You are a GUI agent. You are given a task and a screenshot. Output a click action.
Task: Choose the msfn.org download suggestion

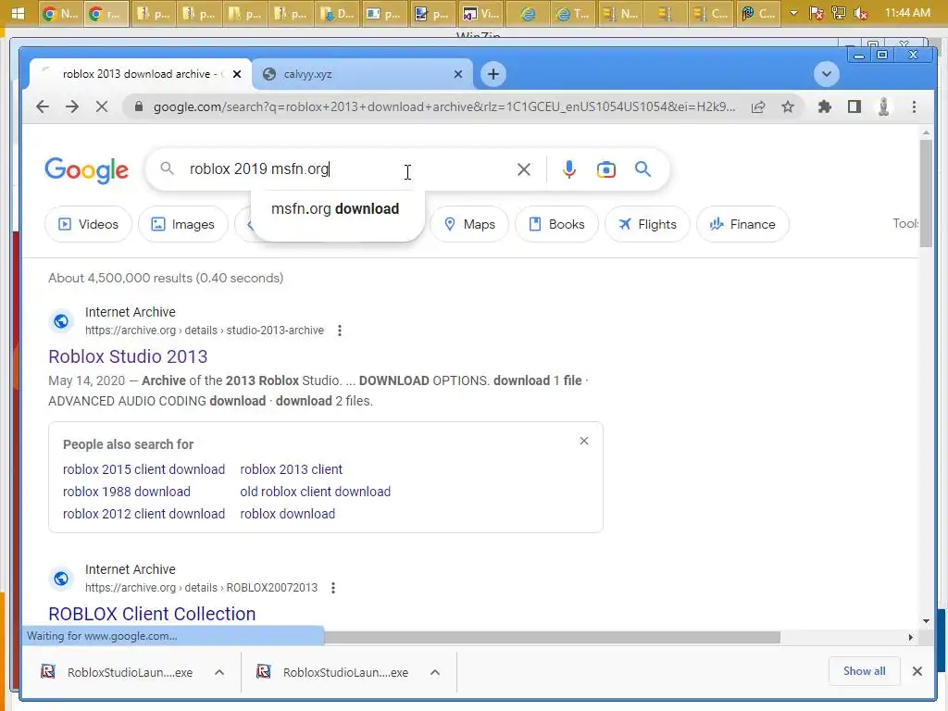(335, 208)
